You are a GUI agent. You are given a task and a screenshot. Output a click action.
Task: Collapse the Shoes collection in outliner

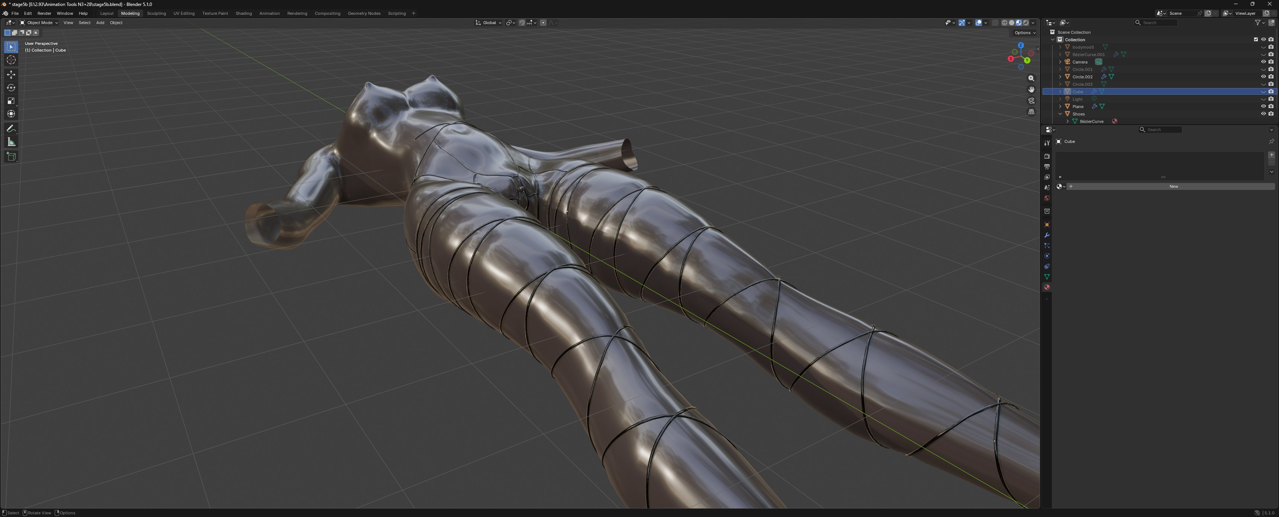tap(1060, 114)
